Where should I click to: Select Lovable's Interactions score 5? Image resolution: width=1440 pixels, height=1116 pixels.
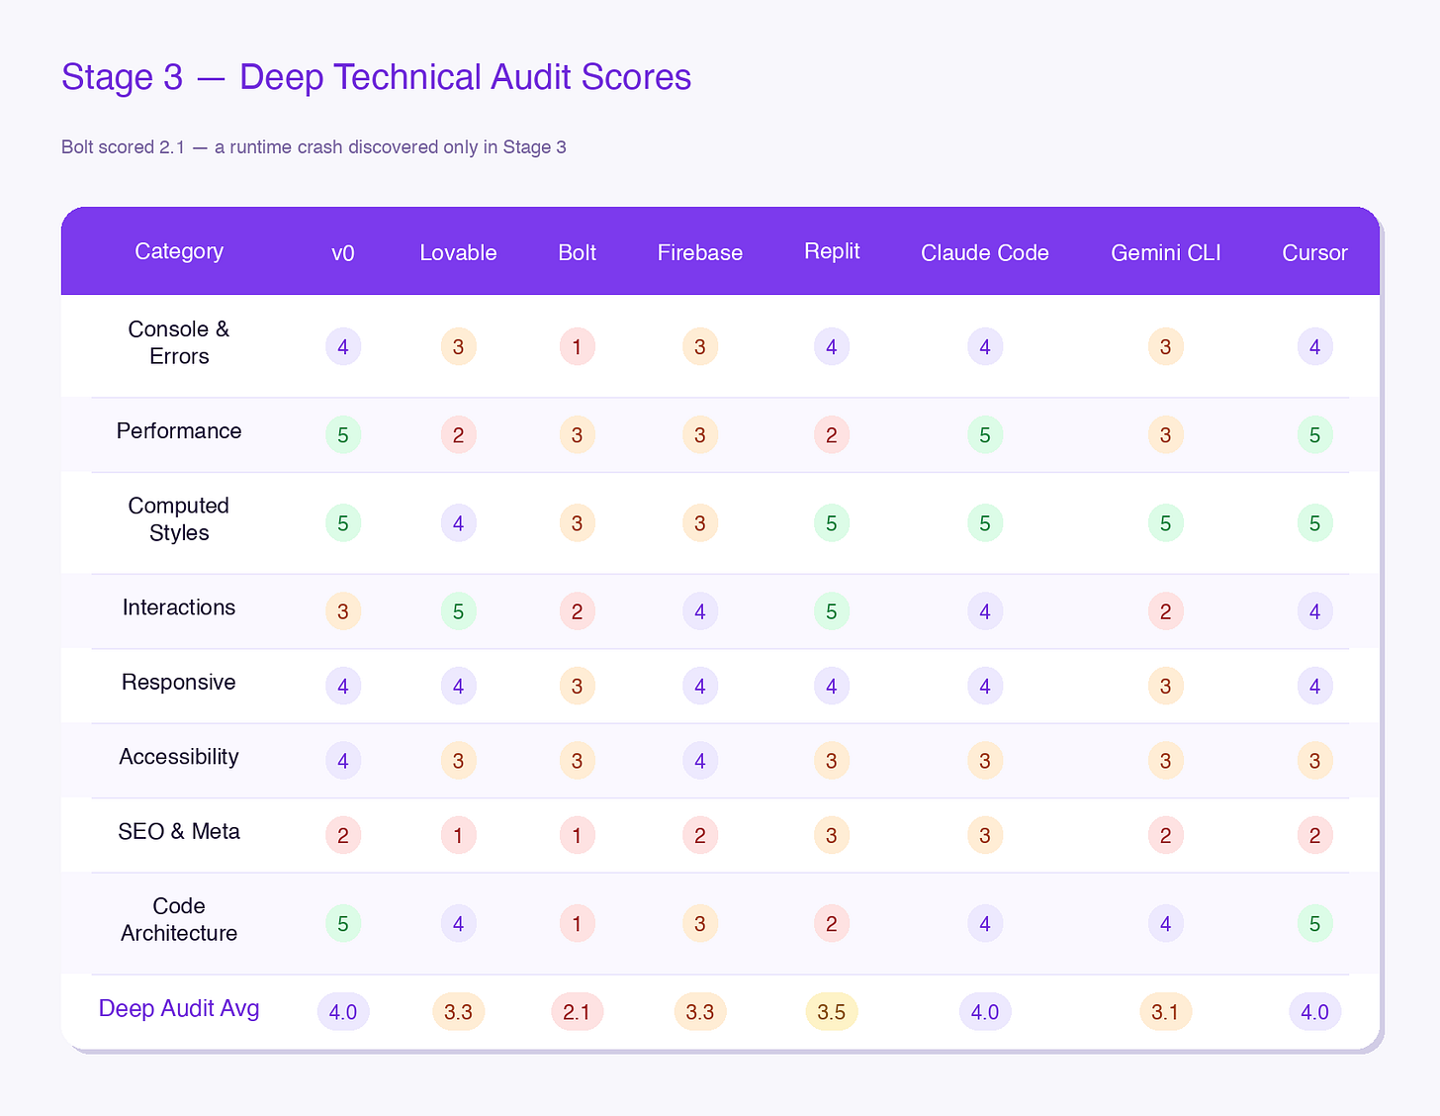pos(458,611)
